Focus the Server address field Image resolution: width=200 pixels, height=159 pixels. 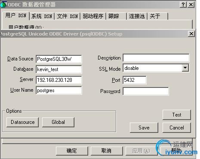coord(59,80)
